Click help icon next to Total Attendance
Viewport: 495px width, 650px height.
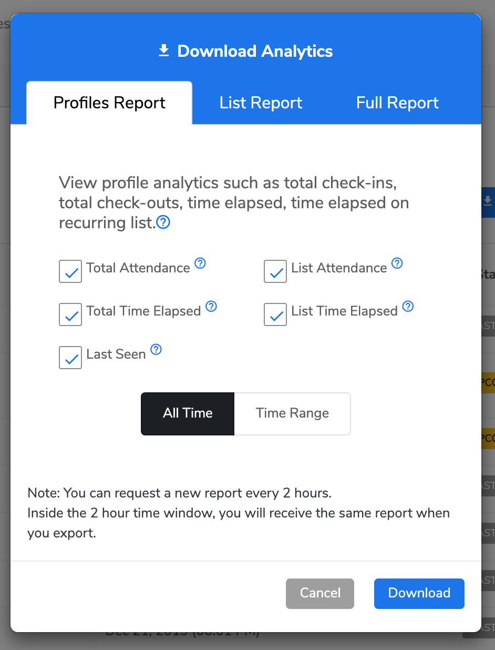(200, 263)
